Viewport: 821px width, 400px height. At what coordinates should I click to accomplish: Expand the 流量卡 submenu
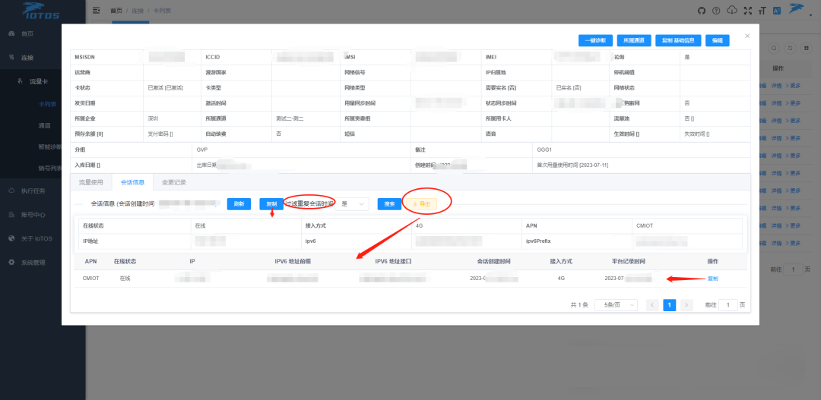pos(40,81)
